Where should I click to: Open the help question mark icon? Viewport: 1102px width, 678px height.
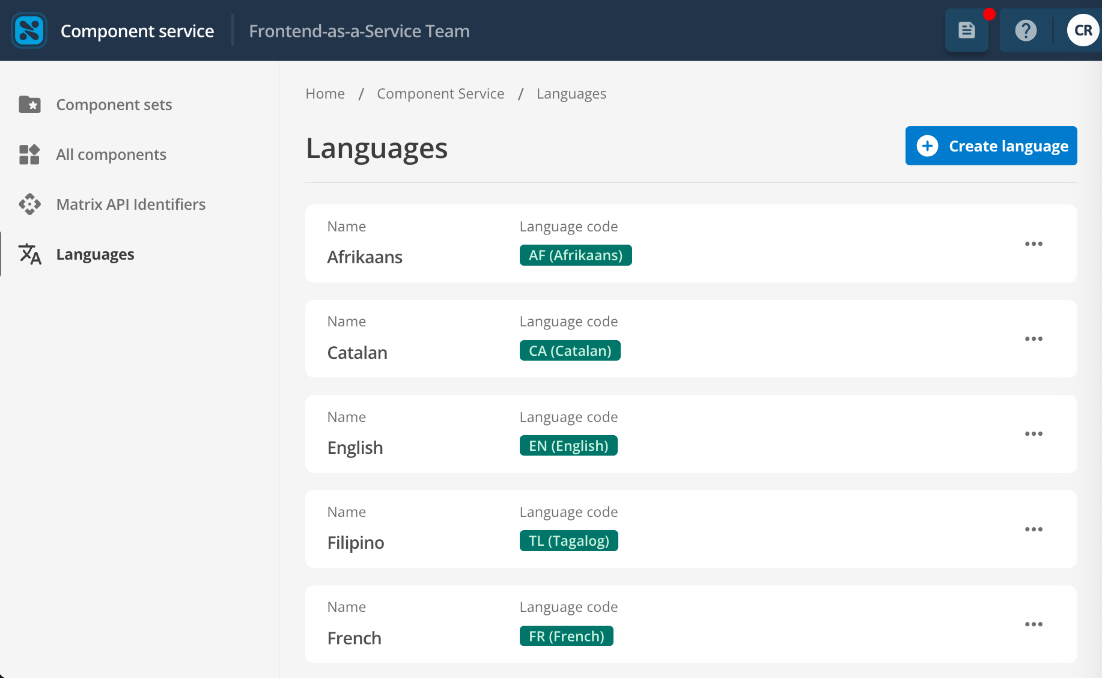(x=1026, y=30)
